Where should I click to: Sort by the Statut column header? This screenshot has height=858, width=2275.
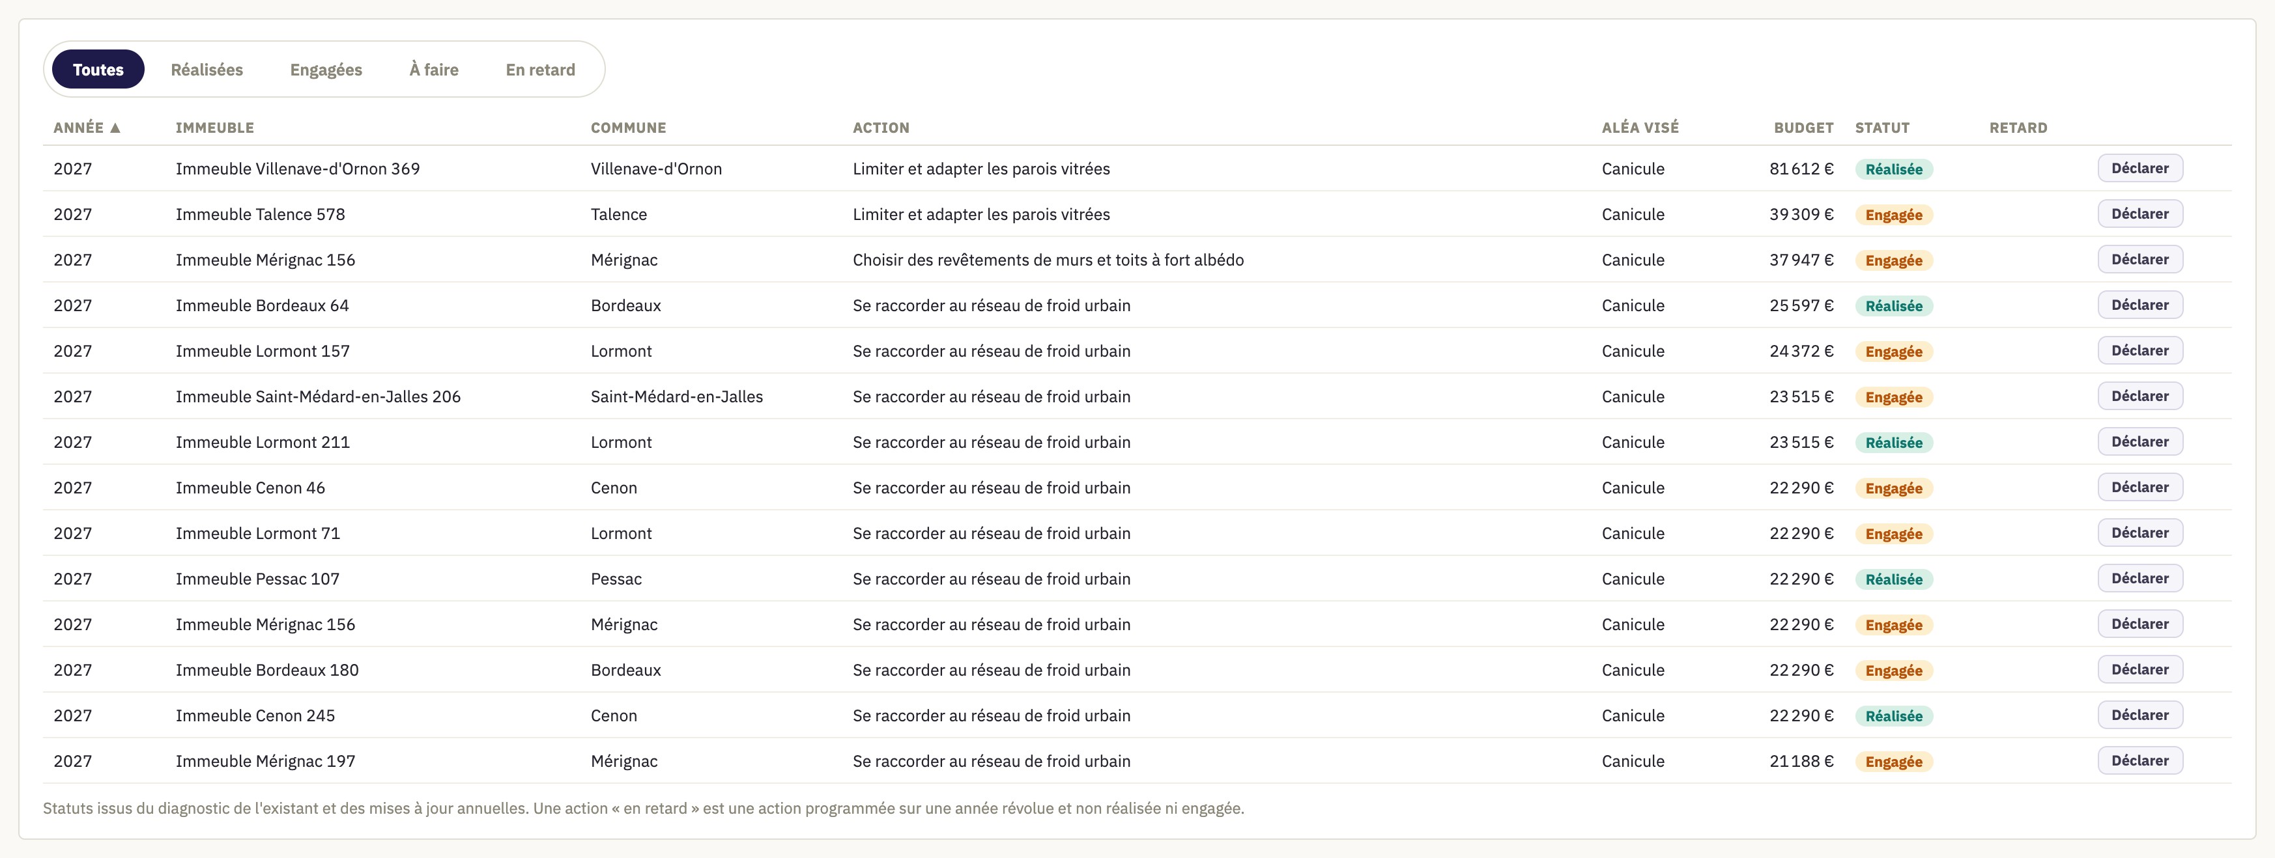(1882, 128)
